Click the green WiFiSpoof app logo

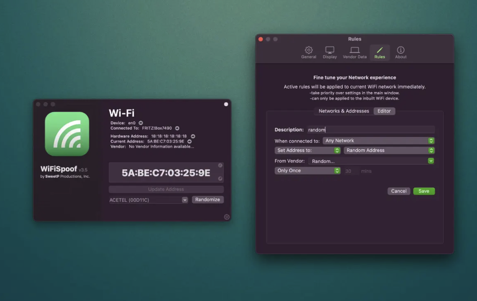[67, 134]
